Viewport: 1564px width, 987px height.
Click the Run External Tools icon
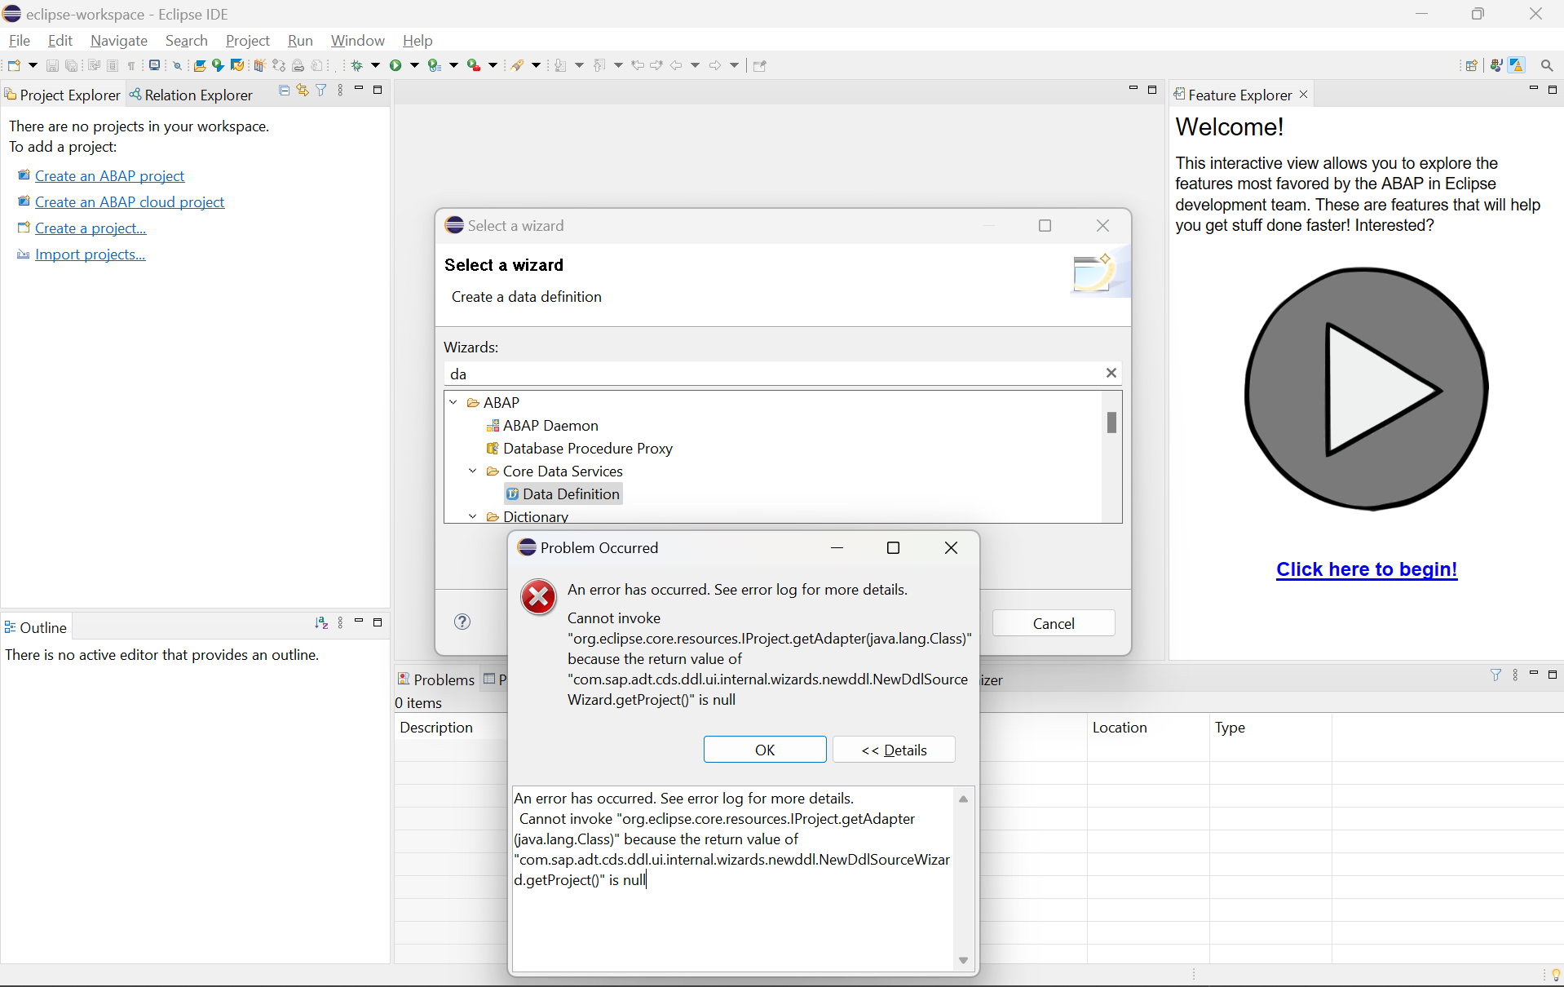point(474,65)
